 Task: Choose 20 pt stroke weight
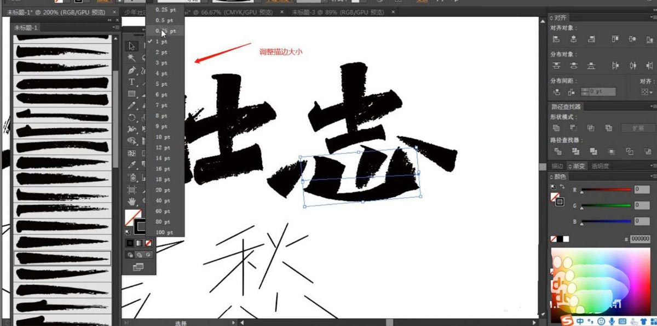click(163, 190)
